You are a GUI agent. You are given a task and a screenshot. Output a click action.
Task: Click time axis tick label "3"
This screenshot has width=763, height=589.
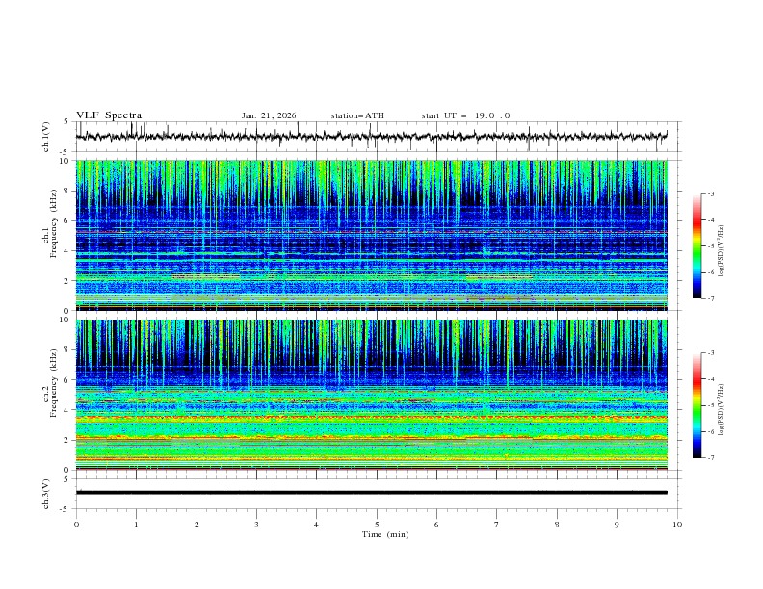click(x=256, y=525)
